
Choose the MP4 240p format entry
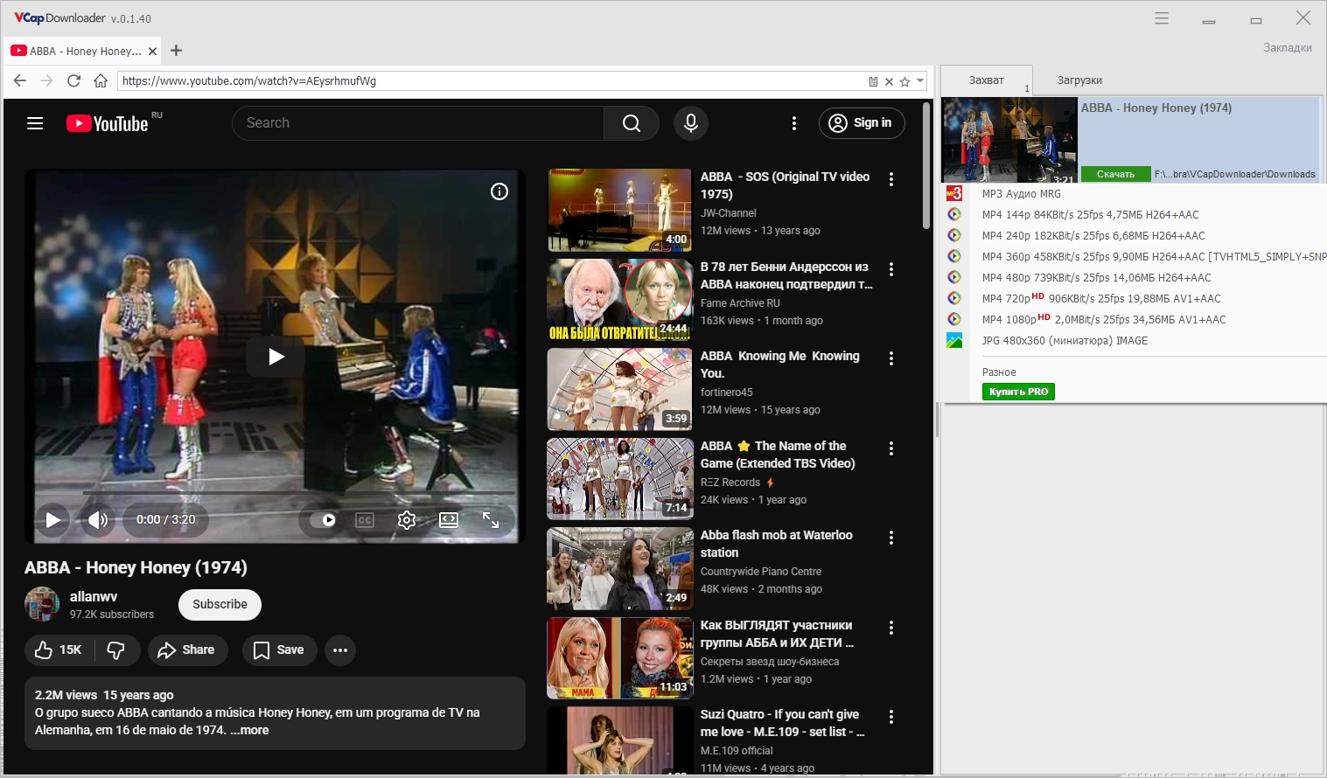[1093, 236]
